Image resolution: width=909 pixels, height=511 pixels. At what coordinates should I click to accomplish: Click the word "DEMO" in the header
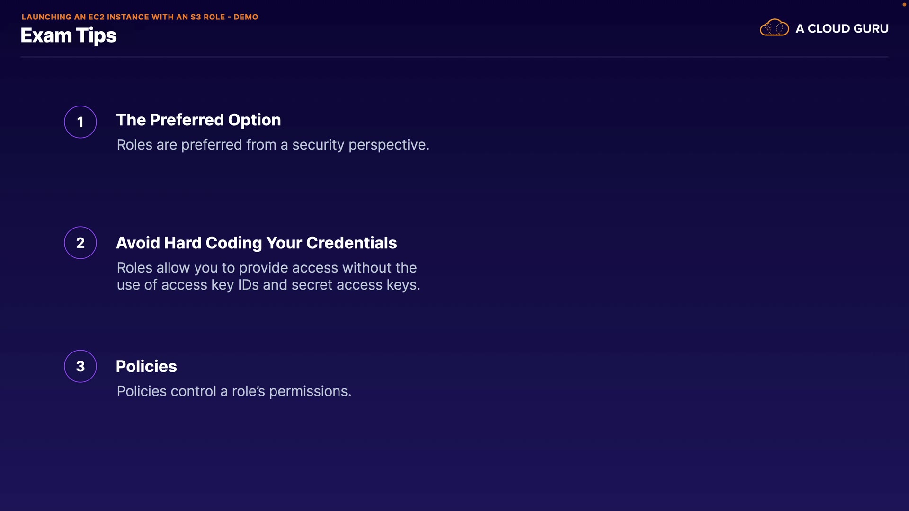pos(246,17)
